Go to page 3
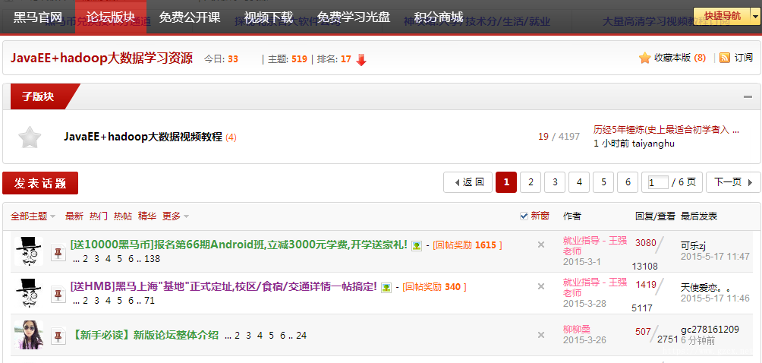762x363 pixels. (x=555, y=182)
